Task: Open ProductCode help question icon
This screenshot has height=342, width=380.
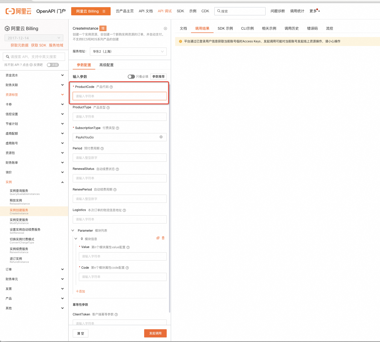Action: [x=111, y=87]
